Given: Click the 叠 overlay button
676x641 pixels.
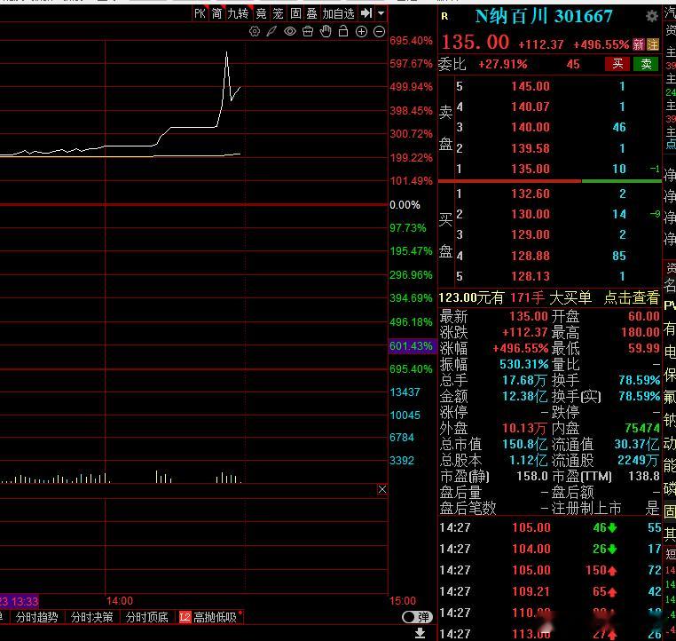Looking at the screenshot, I should pyautogui.click(x=311, y=14).
